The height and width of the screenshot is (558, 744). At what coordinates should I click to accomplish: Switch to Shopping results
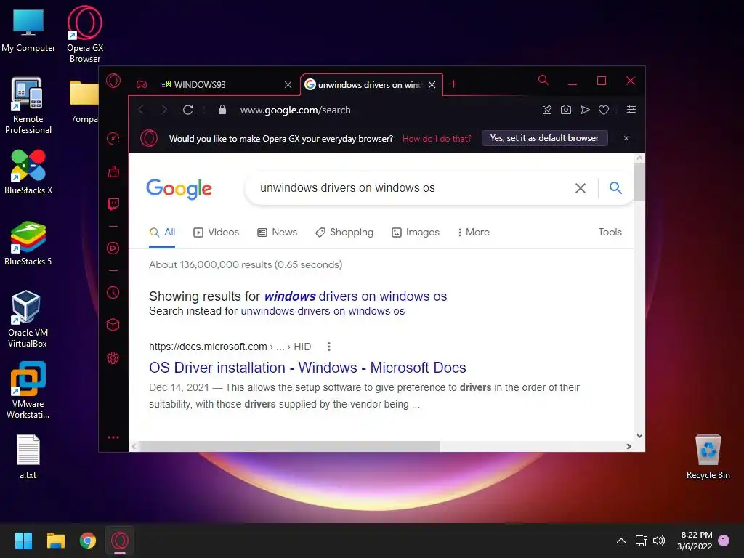point(344,232)
